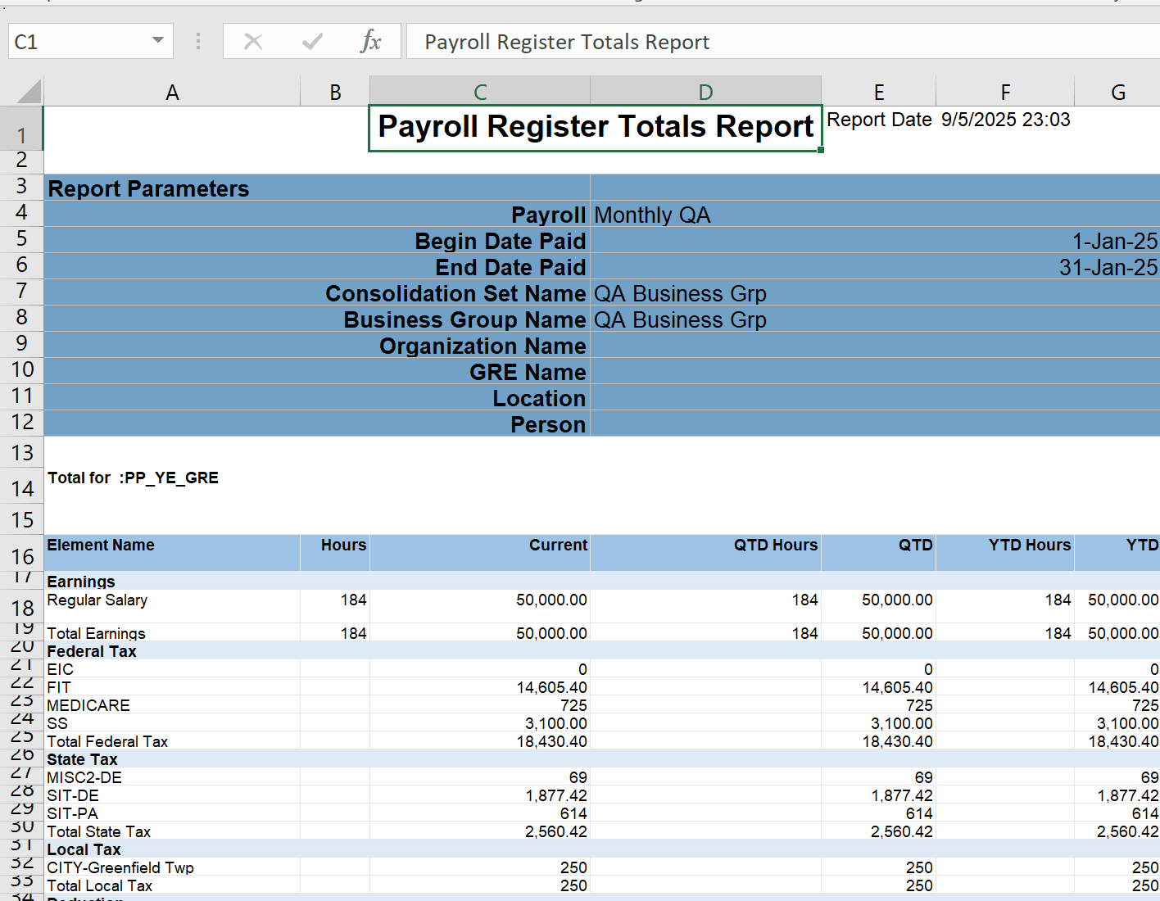Select row header 3
1160x901 pixels.
coord(21,188)
